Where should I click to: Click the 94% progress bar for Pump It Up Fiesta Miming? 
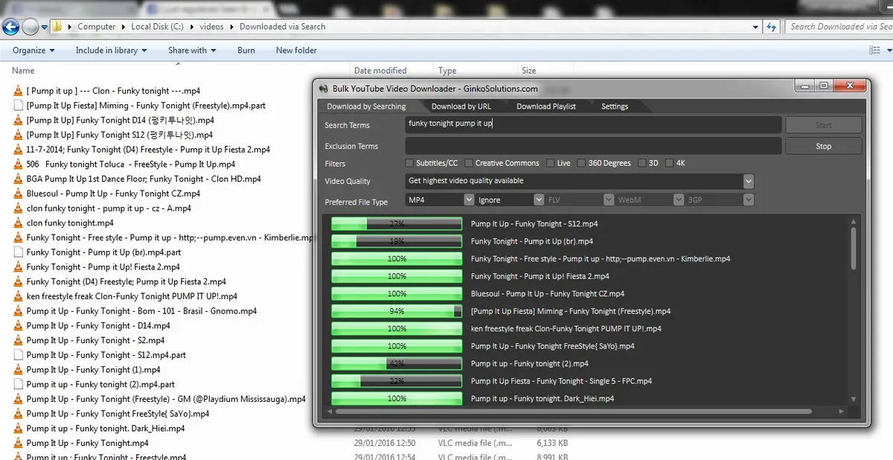click(396, 310)
